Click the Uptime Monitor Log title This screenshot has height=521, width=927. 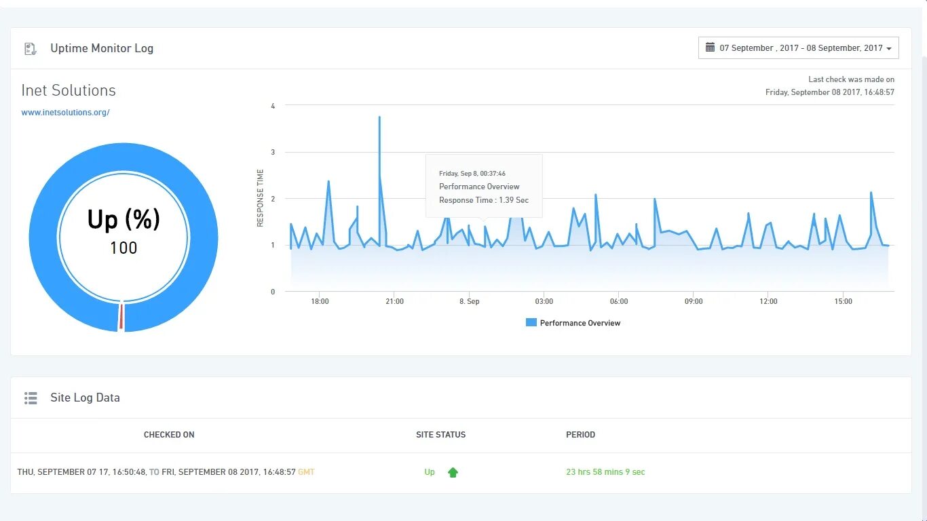(x=102, y=48)
